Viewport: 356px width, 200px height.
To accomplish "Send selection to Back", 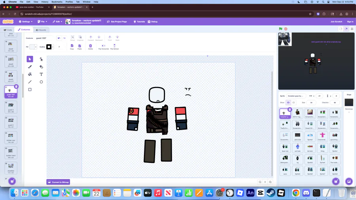I will (x=117, y=37).
